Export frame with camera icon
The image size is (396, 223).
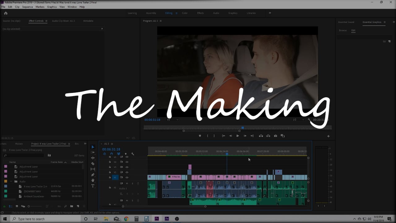[x=275, y=136]
